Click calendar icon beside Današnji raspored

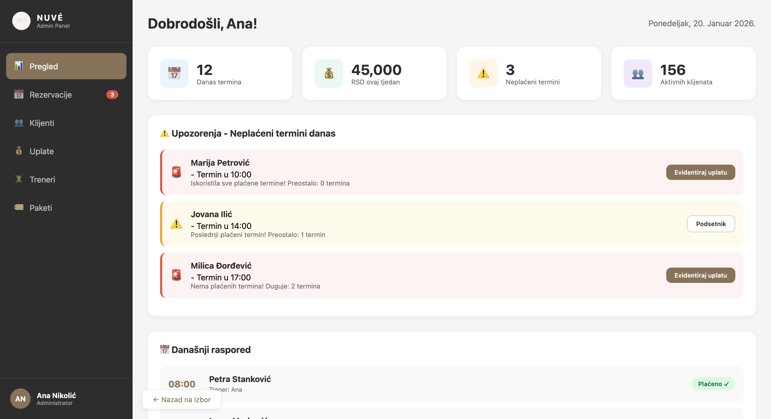click(165, 350)
